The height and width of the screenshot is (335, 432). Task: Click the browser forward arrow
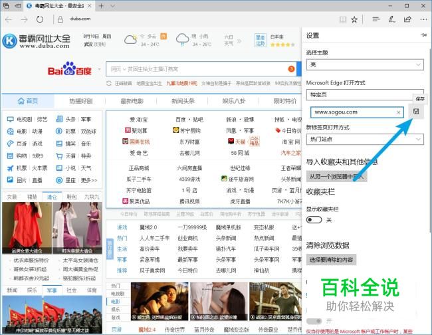pos(25,19)
